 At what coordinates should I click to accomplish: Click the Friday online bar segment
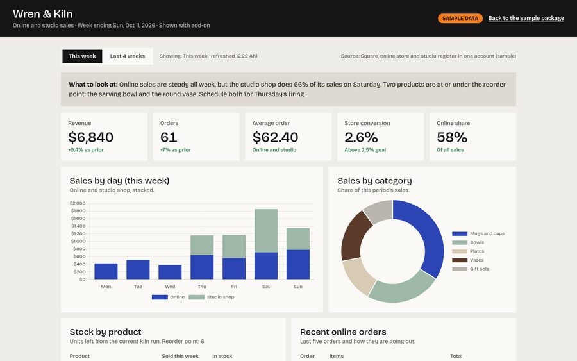tap(234, 269)
